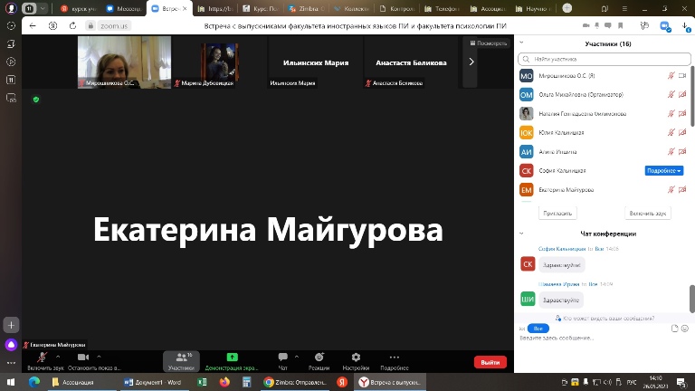
Task: Click the Подробнее three-dots toolbar icon
Action: (395, 358)
